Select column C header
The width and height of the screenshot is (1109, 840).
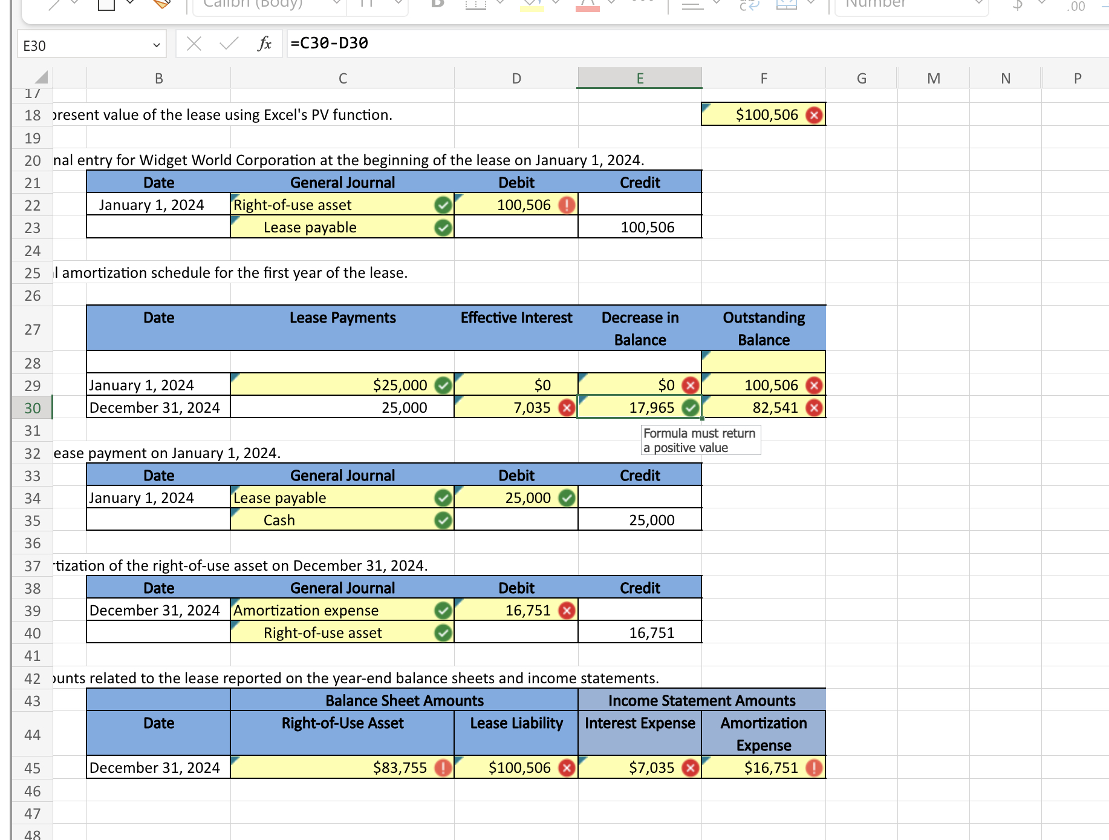(x=343, y=78)
